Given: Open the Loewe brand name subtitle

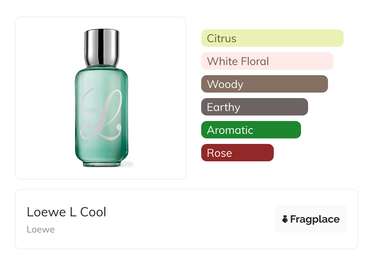Looking at the screenshot, I should (x=40, y=229).
